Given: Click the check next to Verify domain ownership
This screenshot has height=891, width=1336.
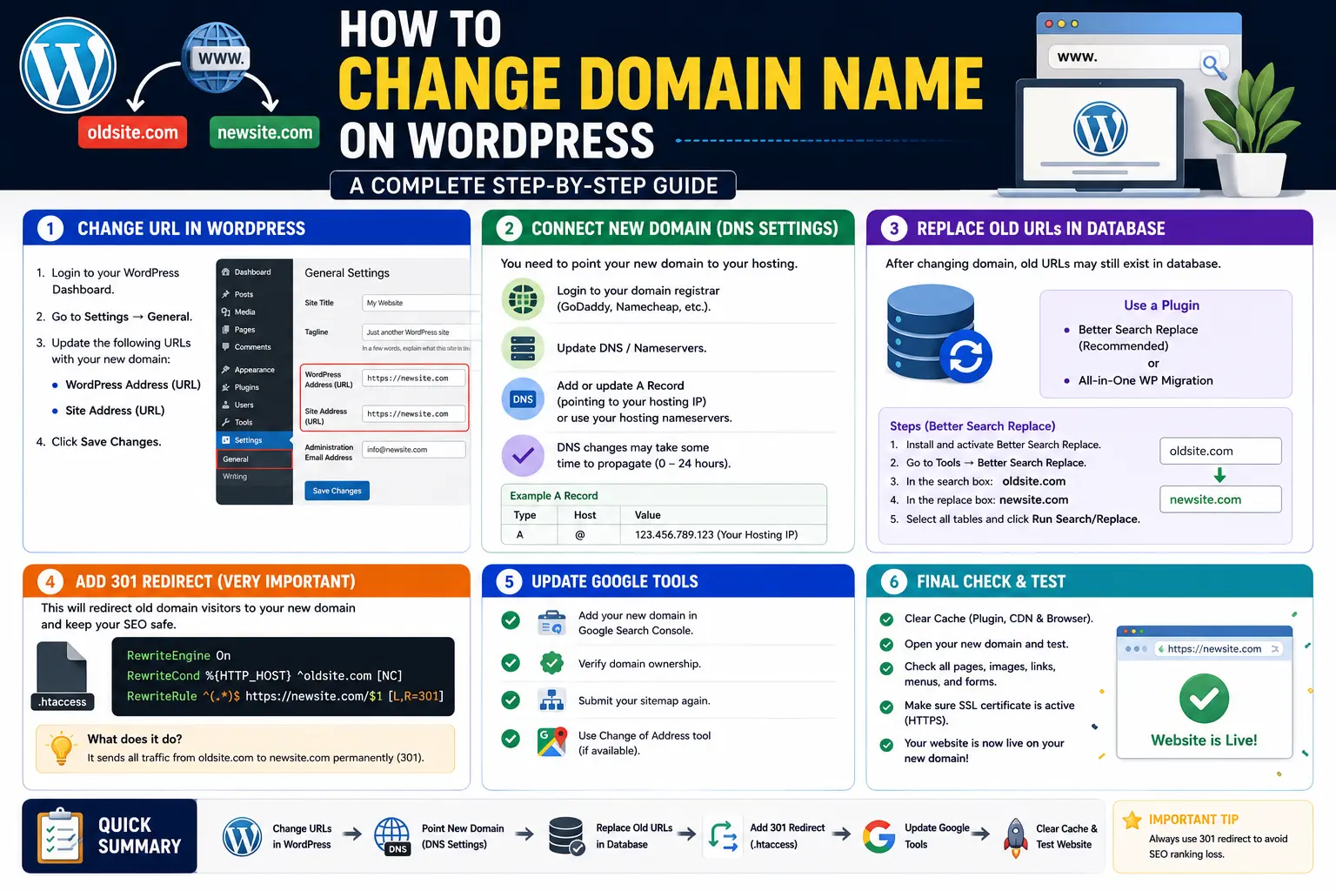Looking at the screenshot, I should (x=511, y=663).
